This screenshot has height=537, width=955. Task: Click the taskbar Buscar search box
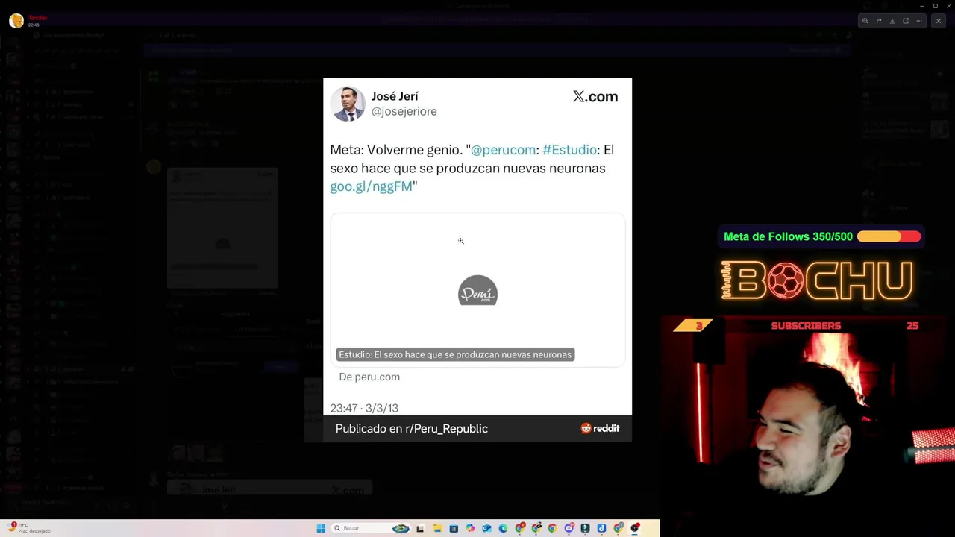tap(371, 528)
